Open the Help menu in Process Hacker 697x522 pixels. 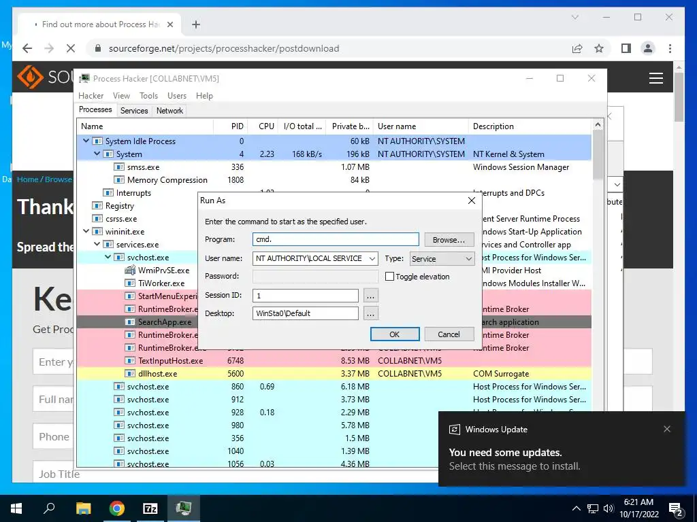[204, 95]
